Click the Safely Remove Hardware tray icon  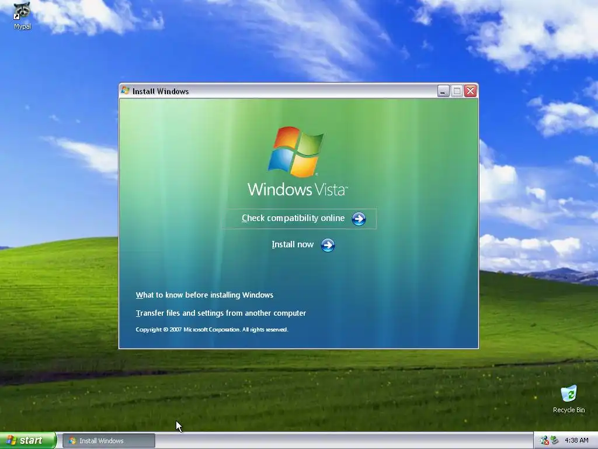pos(554,440)
